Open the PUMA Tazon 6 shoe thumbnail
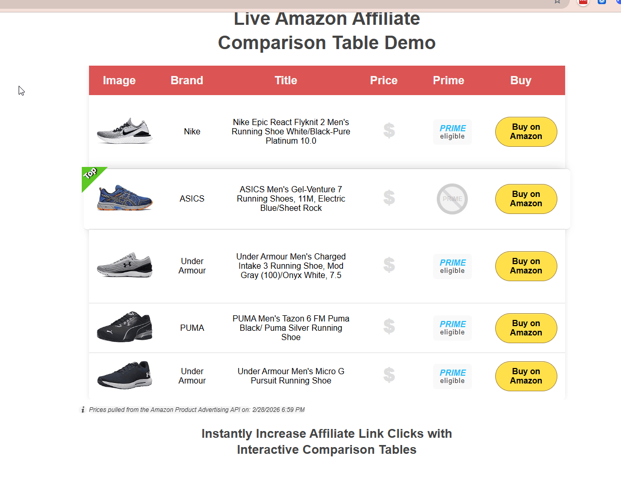 [125, 327]
